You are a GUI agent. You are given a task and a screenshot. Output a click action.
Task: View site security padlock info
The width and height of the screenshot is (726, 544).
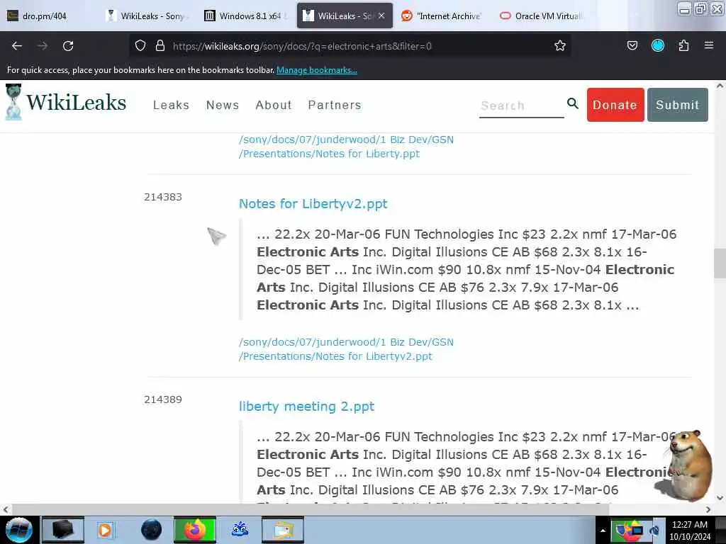pyautogui.click(x=160, y=45)
